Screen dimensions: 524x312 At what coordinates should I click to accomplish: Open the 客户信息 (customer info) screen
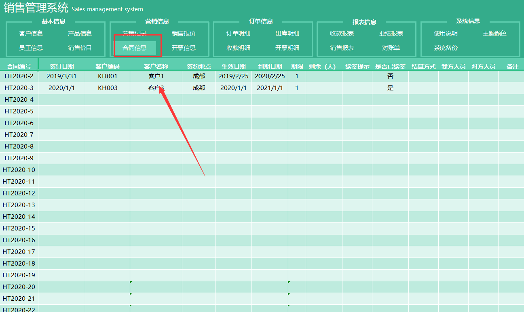31,33
